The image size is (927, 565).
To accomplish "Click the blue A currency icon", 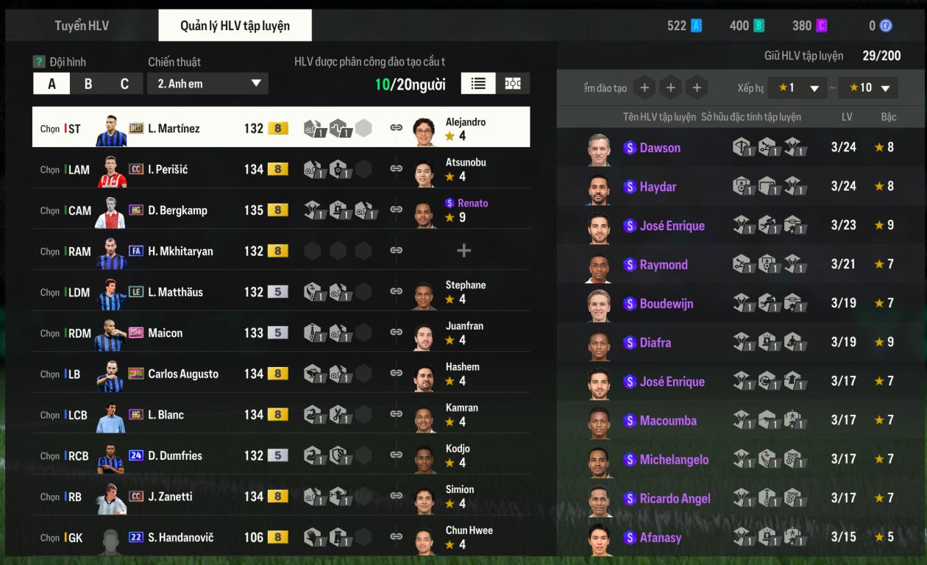I will click(696, 26).
